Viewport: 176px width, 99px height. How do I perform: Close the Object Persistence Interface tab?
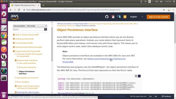tap(38, 5)
